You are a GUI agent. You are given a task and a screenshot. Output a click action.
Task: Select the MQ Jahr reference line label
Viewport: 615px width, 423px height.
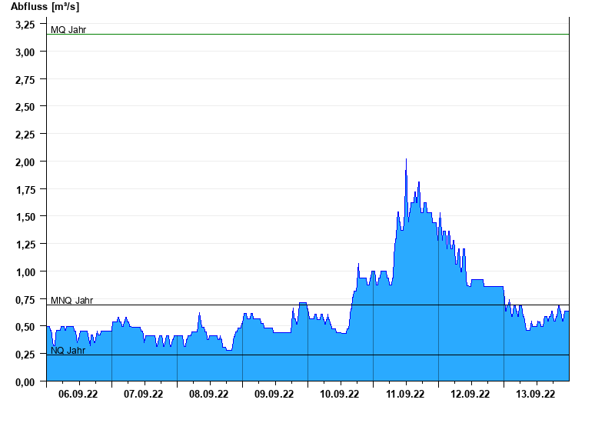[x=68, y=30]
